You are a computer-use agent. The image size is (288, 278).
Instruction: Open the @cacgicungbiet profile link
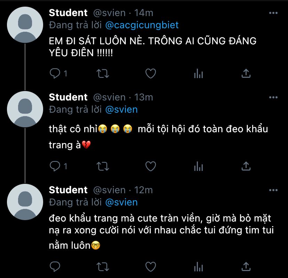point(142,25)
